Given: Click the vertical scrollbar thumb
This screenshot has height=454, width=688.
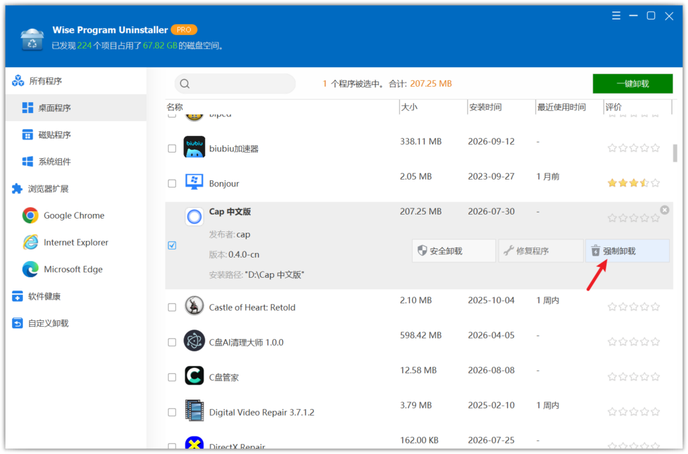Looking at the screenshot, I should click(x=675, y=153).
